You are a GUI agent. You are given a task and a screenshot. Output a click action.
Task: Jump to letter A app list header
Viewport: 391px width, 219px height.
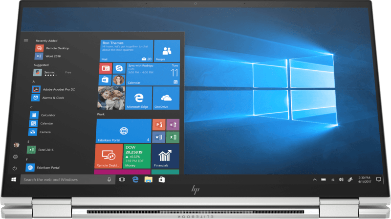pyautogui.click(x=33, y=81)
